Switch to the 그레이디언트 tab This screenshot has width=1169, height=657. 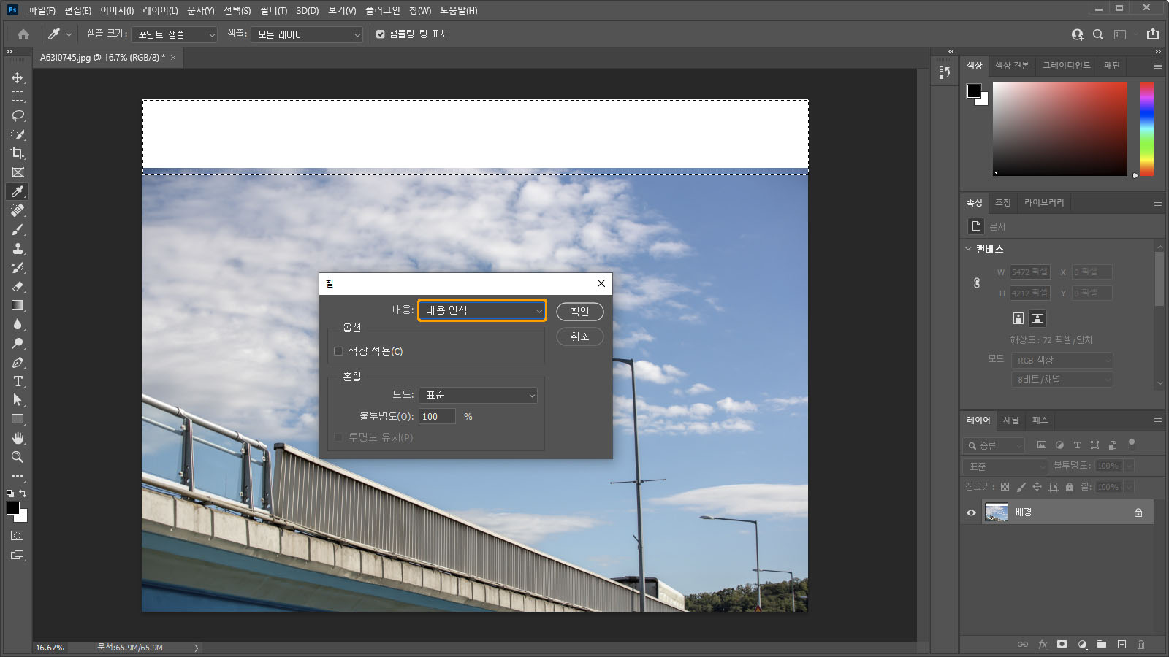[1066, 66]
